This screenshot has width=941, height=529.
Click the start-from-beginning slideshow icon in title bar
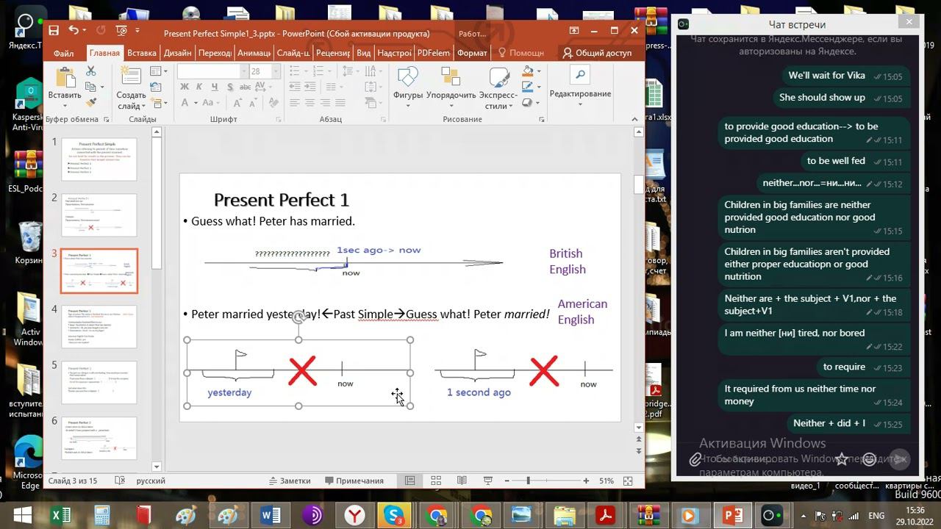pos(121,31)
